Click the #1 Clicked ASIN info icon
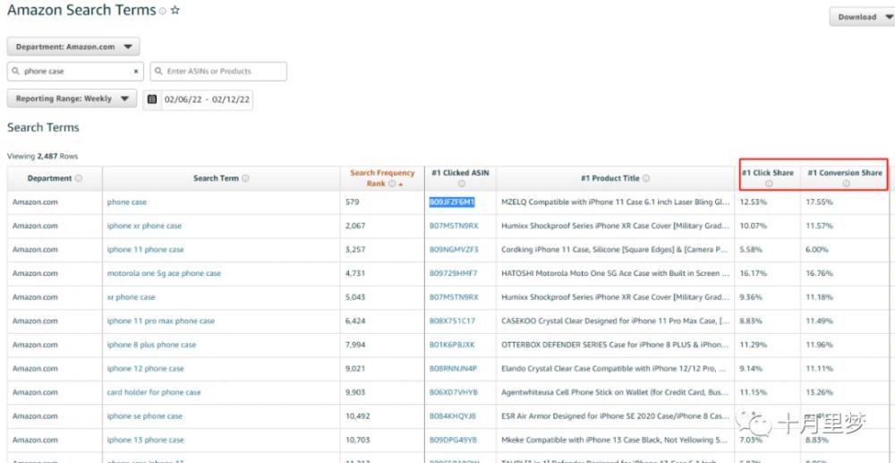Image resolution: width=895 pixels, height=463 pixels. coord(461,184)
